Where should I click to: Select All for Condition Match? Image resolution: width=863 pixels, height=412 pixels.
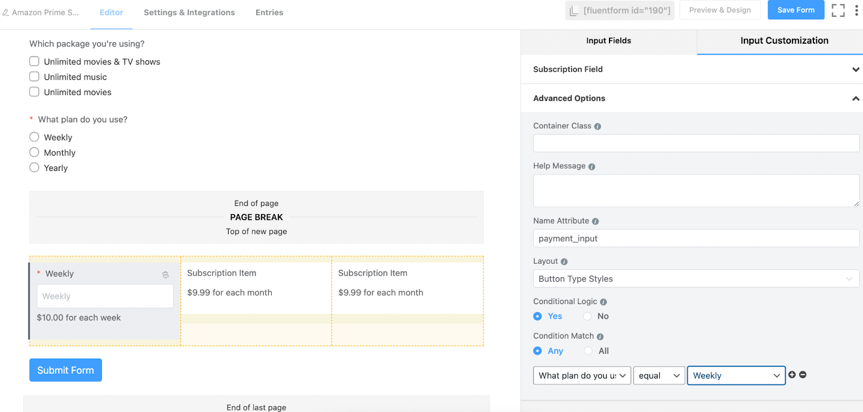click(x=588, y=351)
